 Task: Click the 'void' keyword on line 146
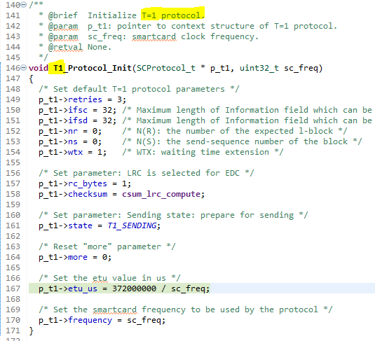click(x=39, y=68)
